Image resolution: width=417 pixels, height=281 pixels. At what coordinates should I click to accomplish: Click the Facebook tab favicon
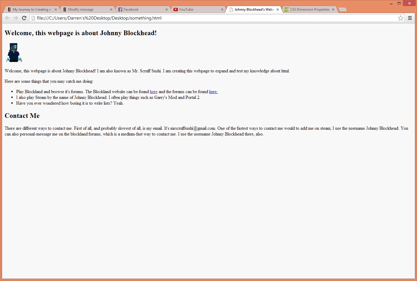120,10
